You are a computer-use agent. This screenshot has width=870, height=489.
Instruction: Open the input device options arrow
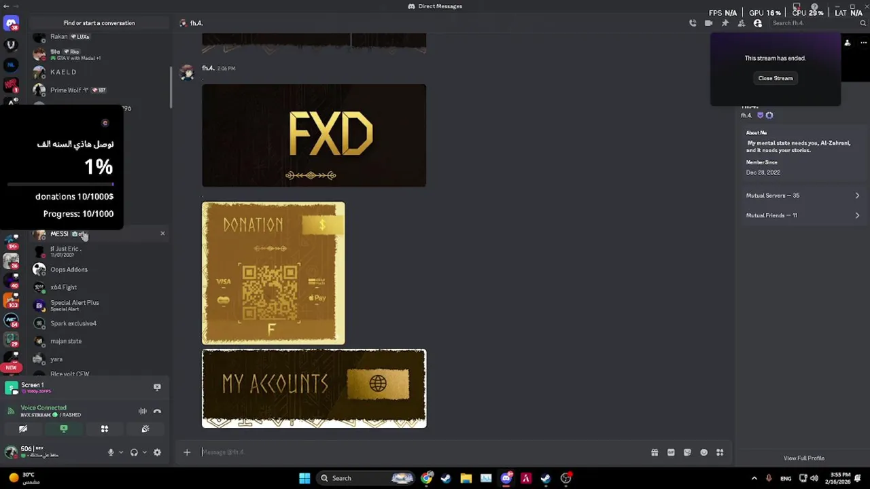(121, 452)
